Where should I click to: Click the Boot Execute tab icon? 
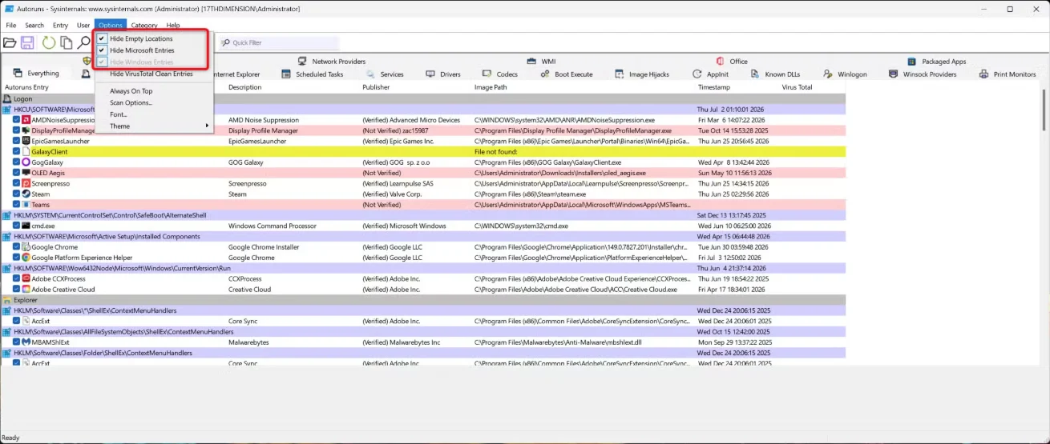[545, 74]
